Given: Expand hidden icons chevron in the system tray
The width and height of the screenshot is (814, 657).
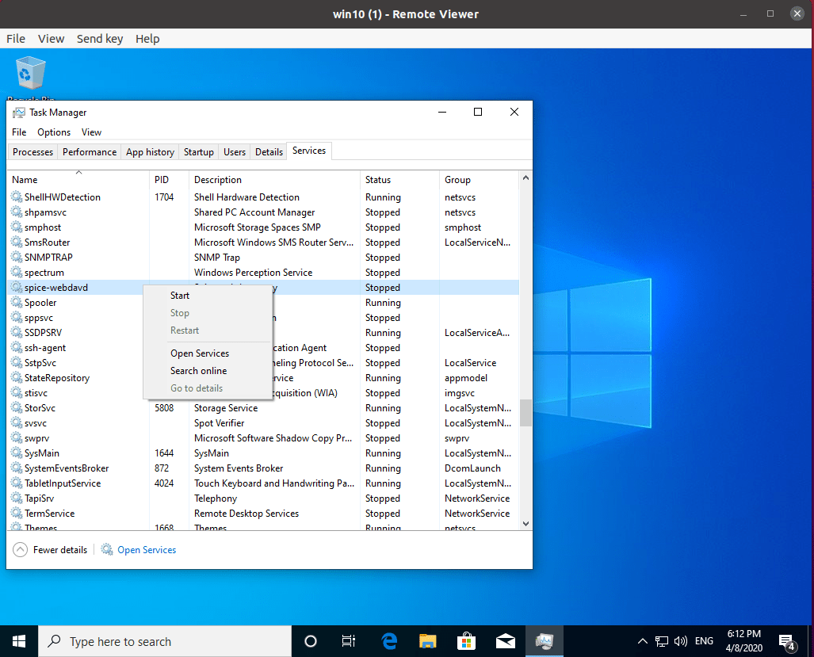Looking at the screenshot, I should pyautogui.click(x=642, y=641).
